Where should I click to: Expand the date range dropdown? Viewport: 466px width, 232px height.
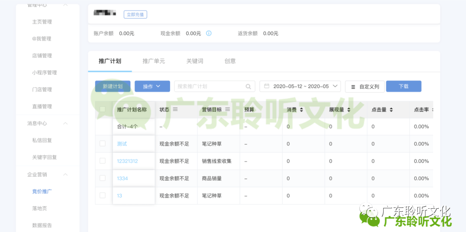tap(336, 86)
